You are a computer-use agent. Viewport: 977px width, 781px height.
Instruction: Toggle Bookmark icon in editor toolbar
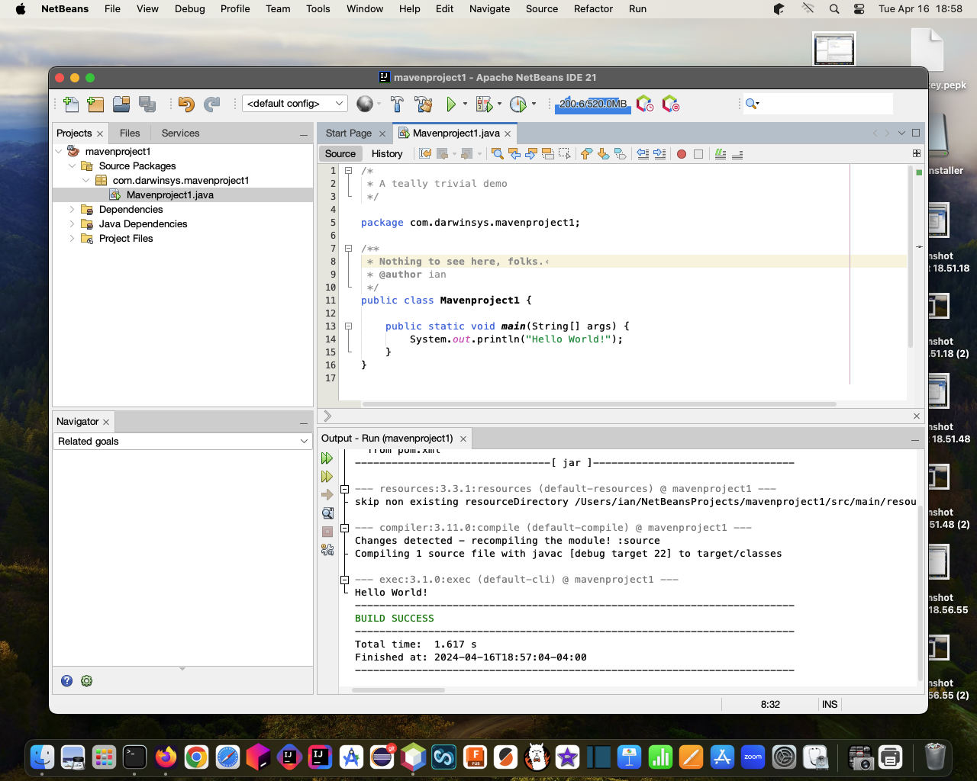click(x=620, y=154)
